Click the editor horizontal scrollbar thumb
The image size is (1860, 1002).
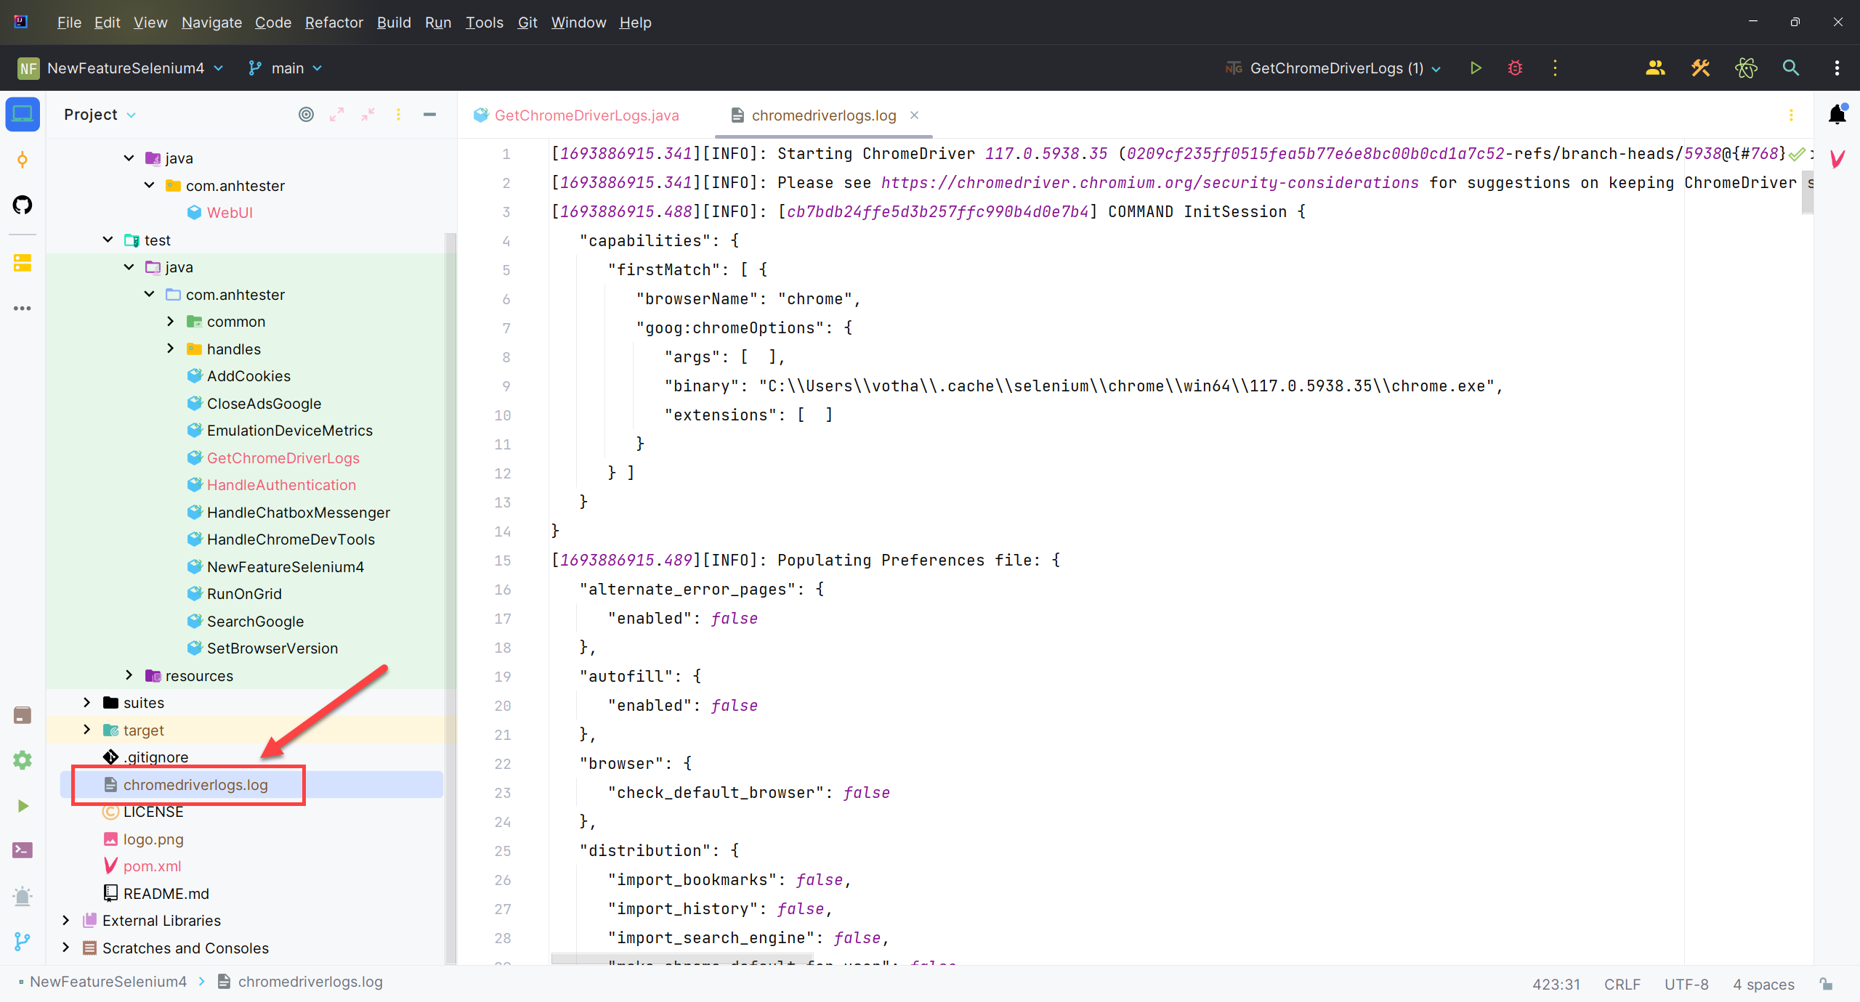click(682, 959)
